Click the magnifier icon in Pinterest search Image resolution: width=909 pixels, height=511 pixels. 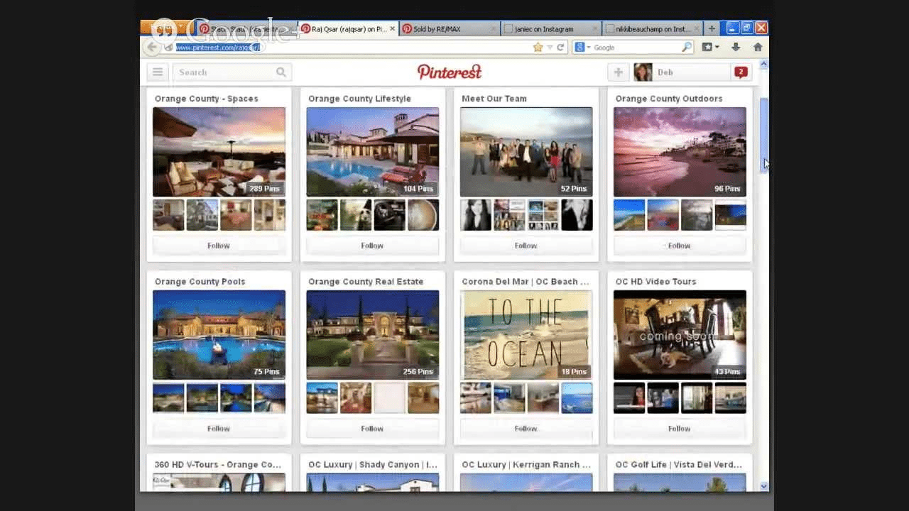click(281, 72)
